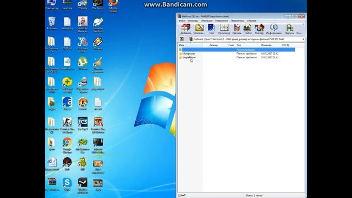Open the Избранное menu
This screenshot has width=352, height=198.
tap(221, 21)
